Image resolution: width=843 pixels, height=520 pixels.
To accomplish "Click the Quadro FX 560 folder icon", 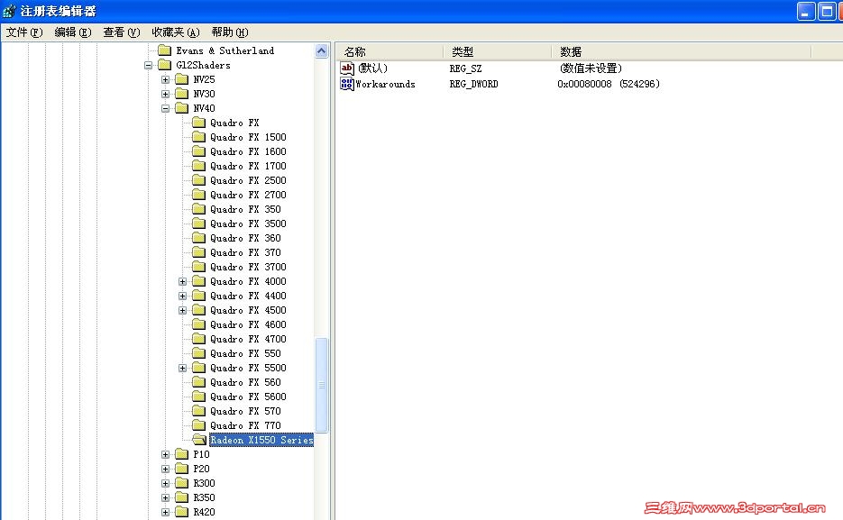I will (x=199, y=382).
